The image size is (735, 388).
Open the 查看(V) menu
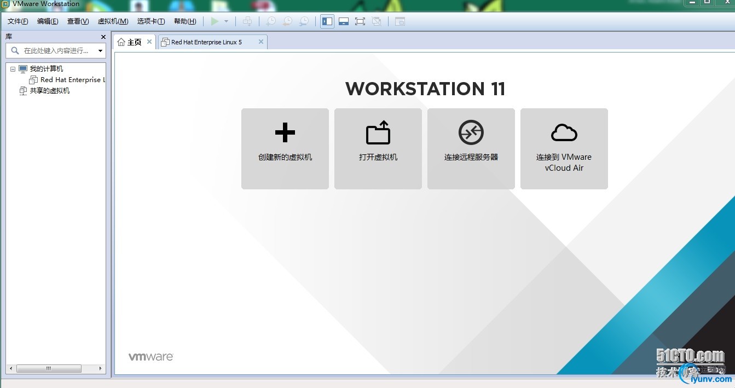(x=78, y=21)
